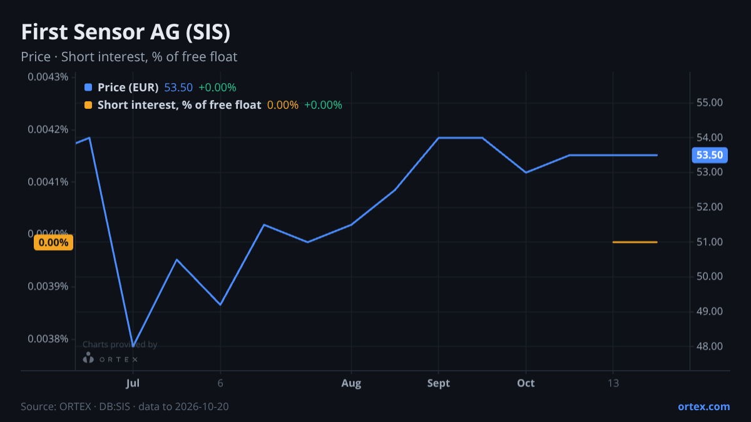751x422 pixels.
Task: Click the 'First Sensor AG (SIS)' title
Action: (x=126, y=33)
